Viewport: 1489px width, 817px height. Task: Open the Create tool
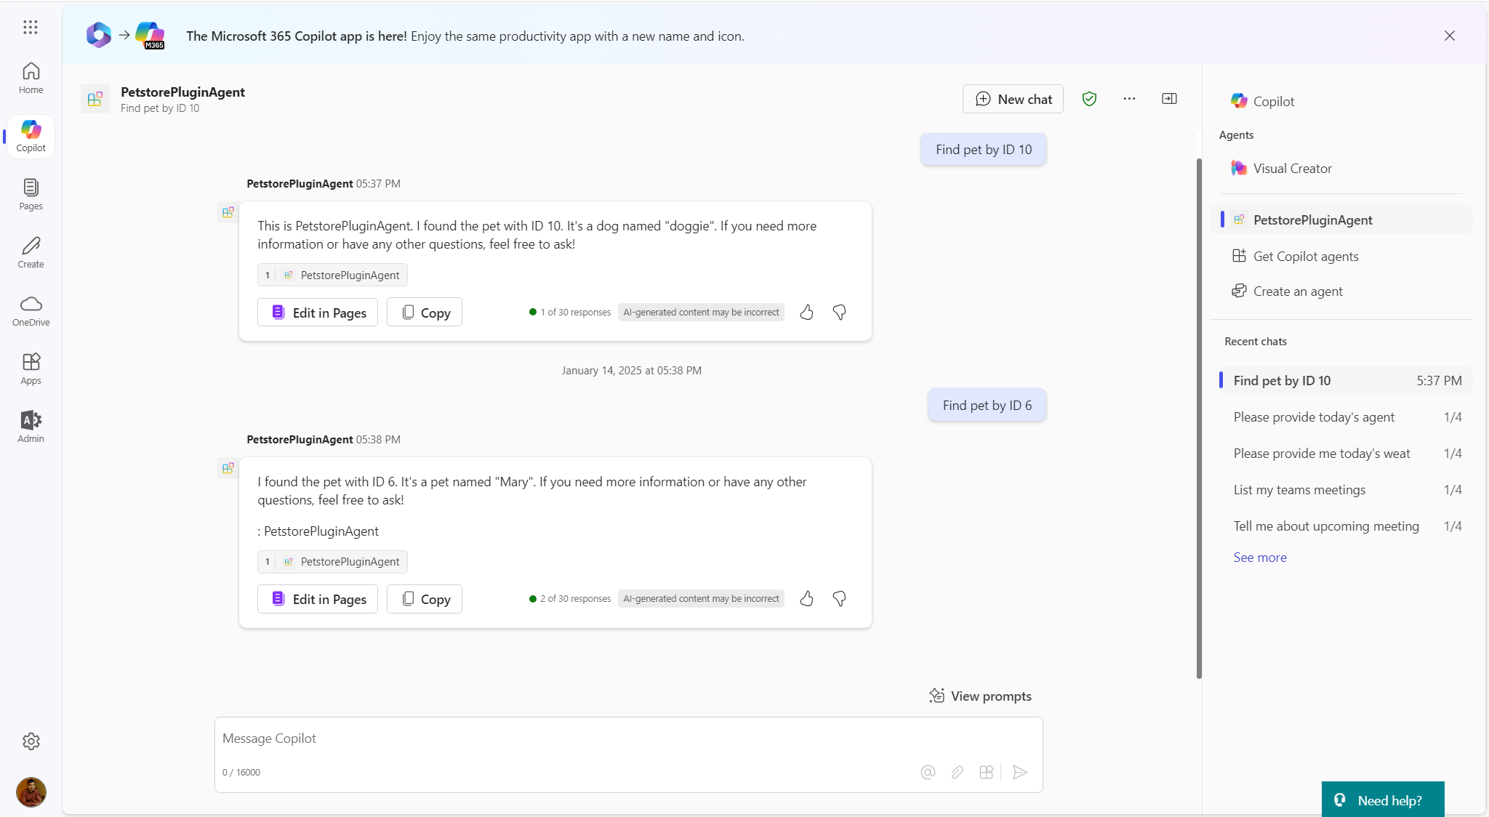pos(30,251)
